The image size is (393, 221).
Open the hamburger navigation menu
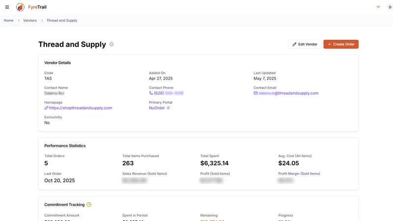7,7
